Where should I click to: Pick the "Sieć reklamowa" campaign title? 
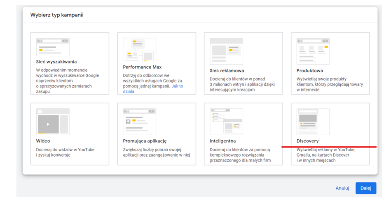(227, 70)
